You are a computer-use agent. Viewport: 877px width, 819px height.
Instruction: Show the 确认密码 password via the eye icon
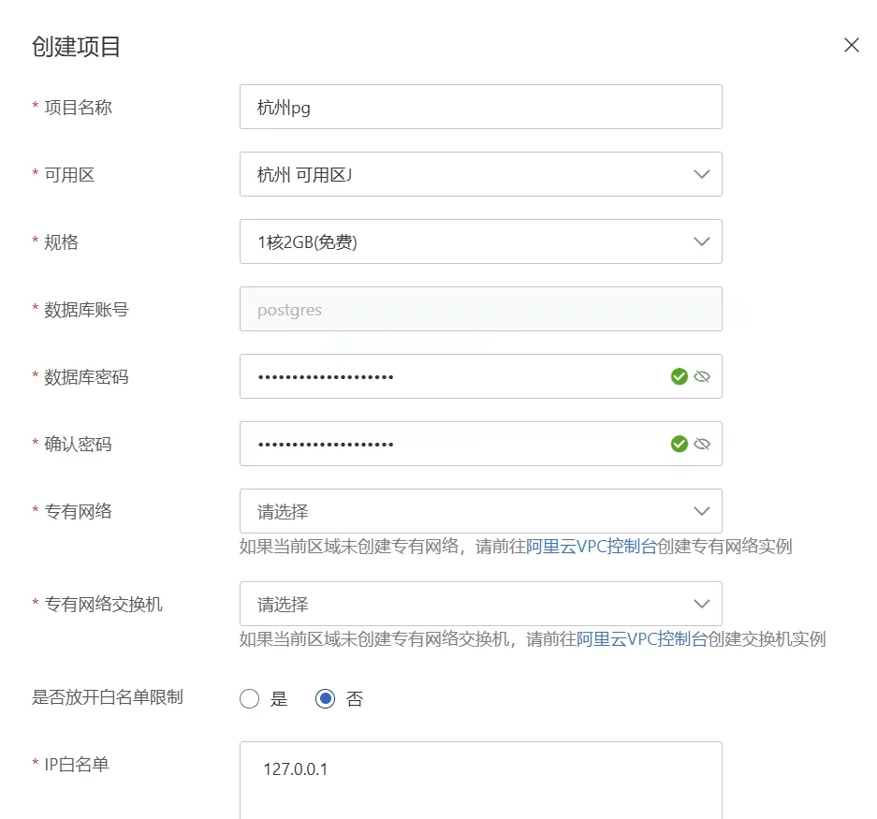coord(702,445)
